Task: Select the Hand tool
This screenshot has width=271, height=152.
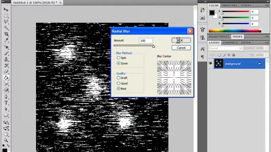Action: pyautogui.click(x=6, y=134)
